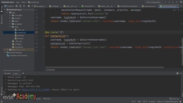Expand the controllers folder
Viewport: 183px width, 103px height.
pos(10,15)
